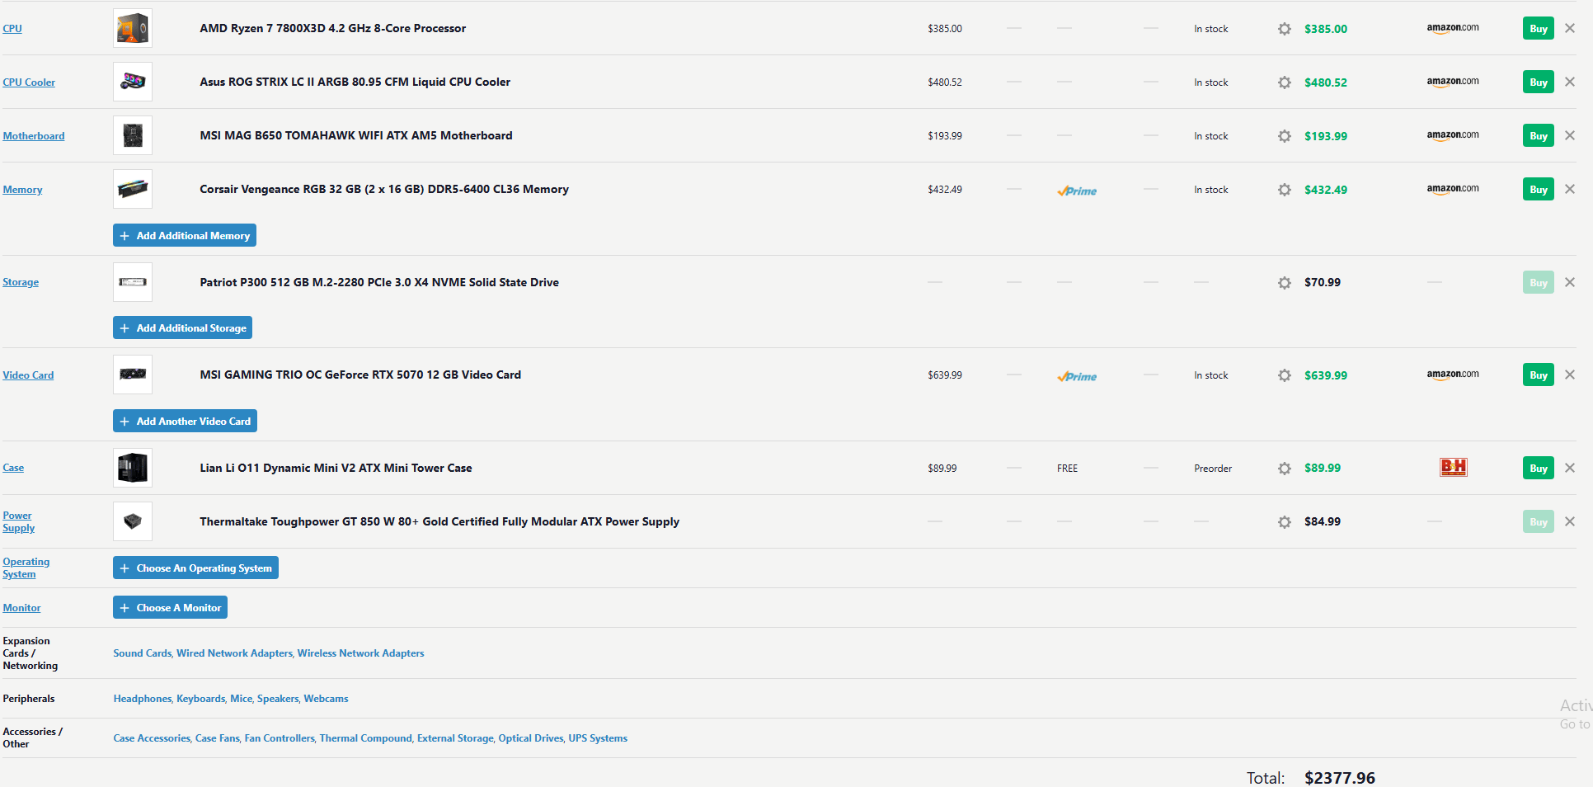Open settings gear for CPU Cooler row
The height and width of the screenshot is (787, 1593).
tap(1284, 82)
